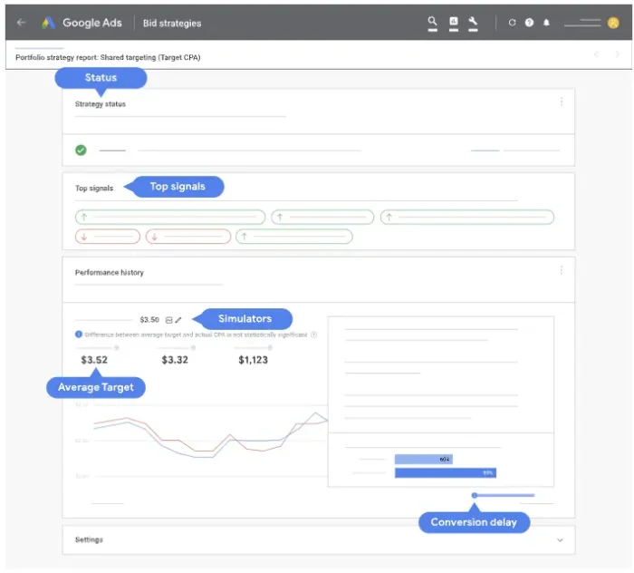Click the $3.52 metric value
634x573 pixels.
click(x=94, y=360)
